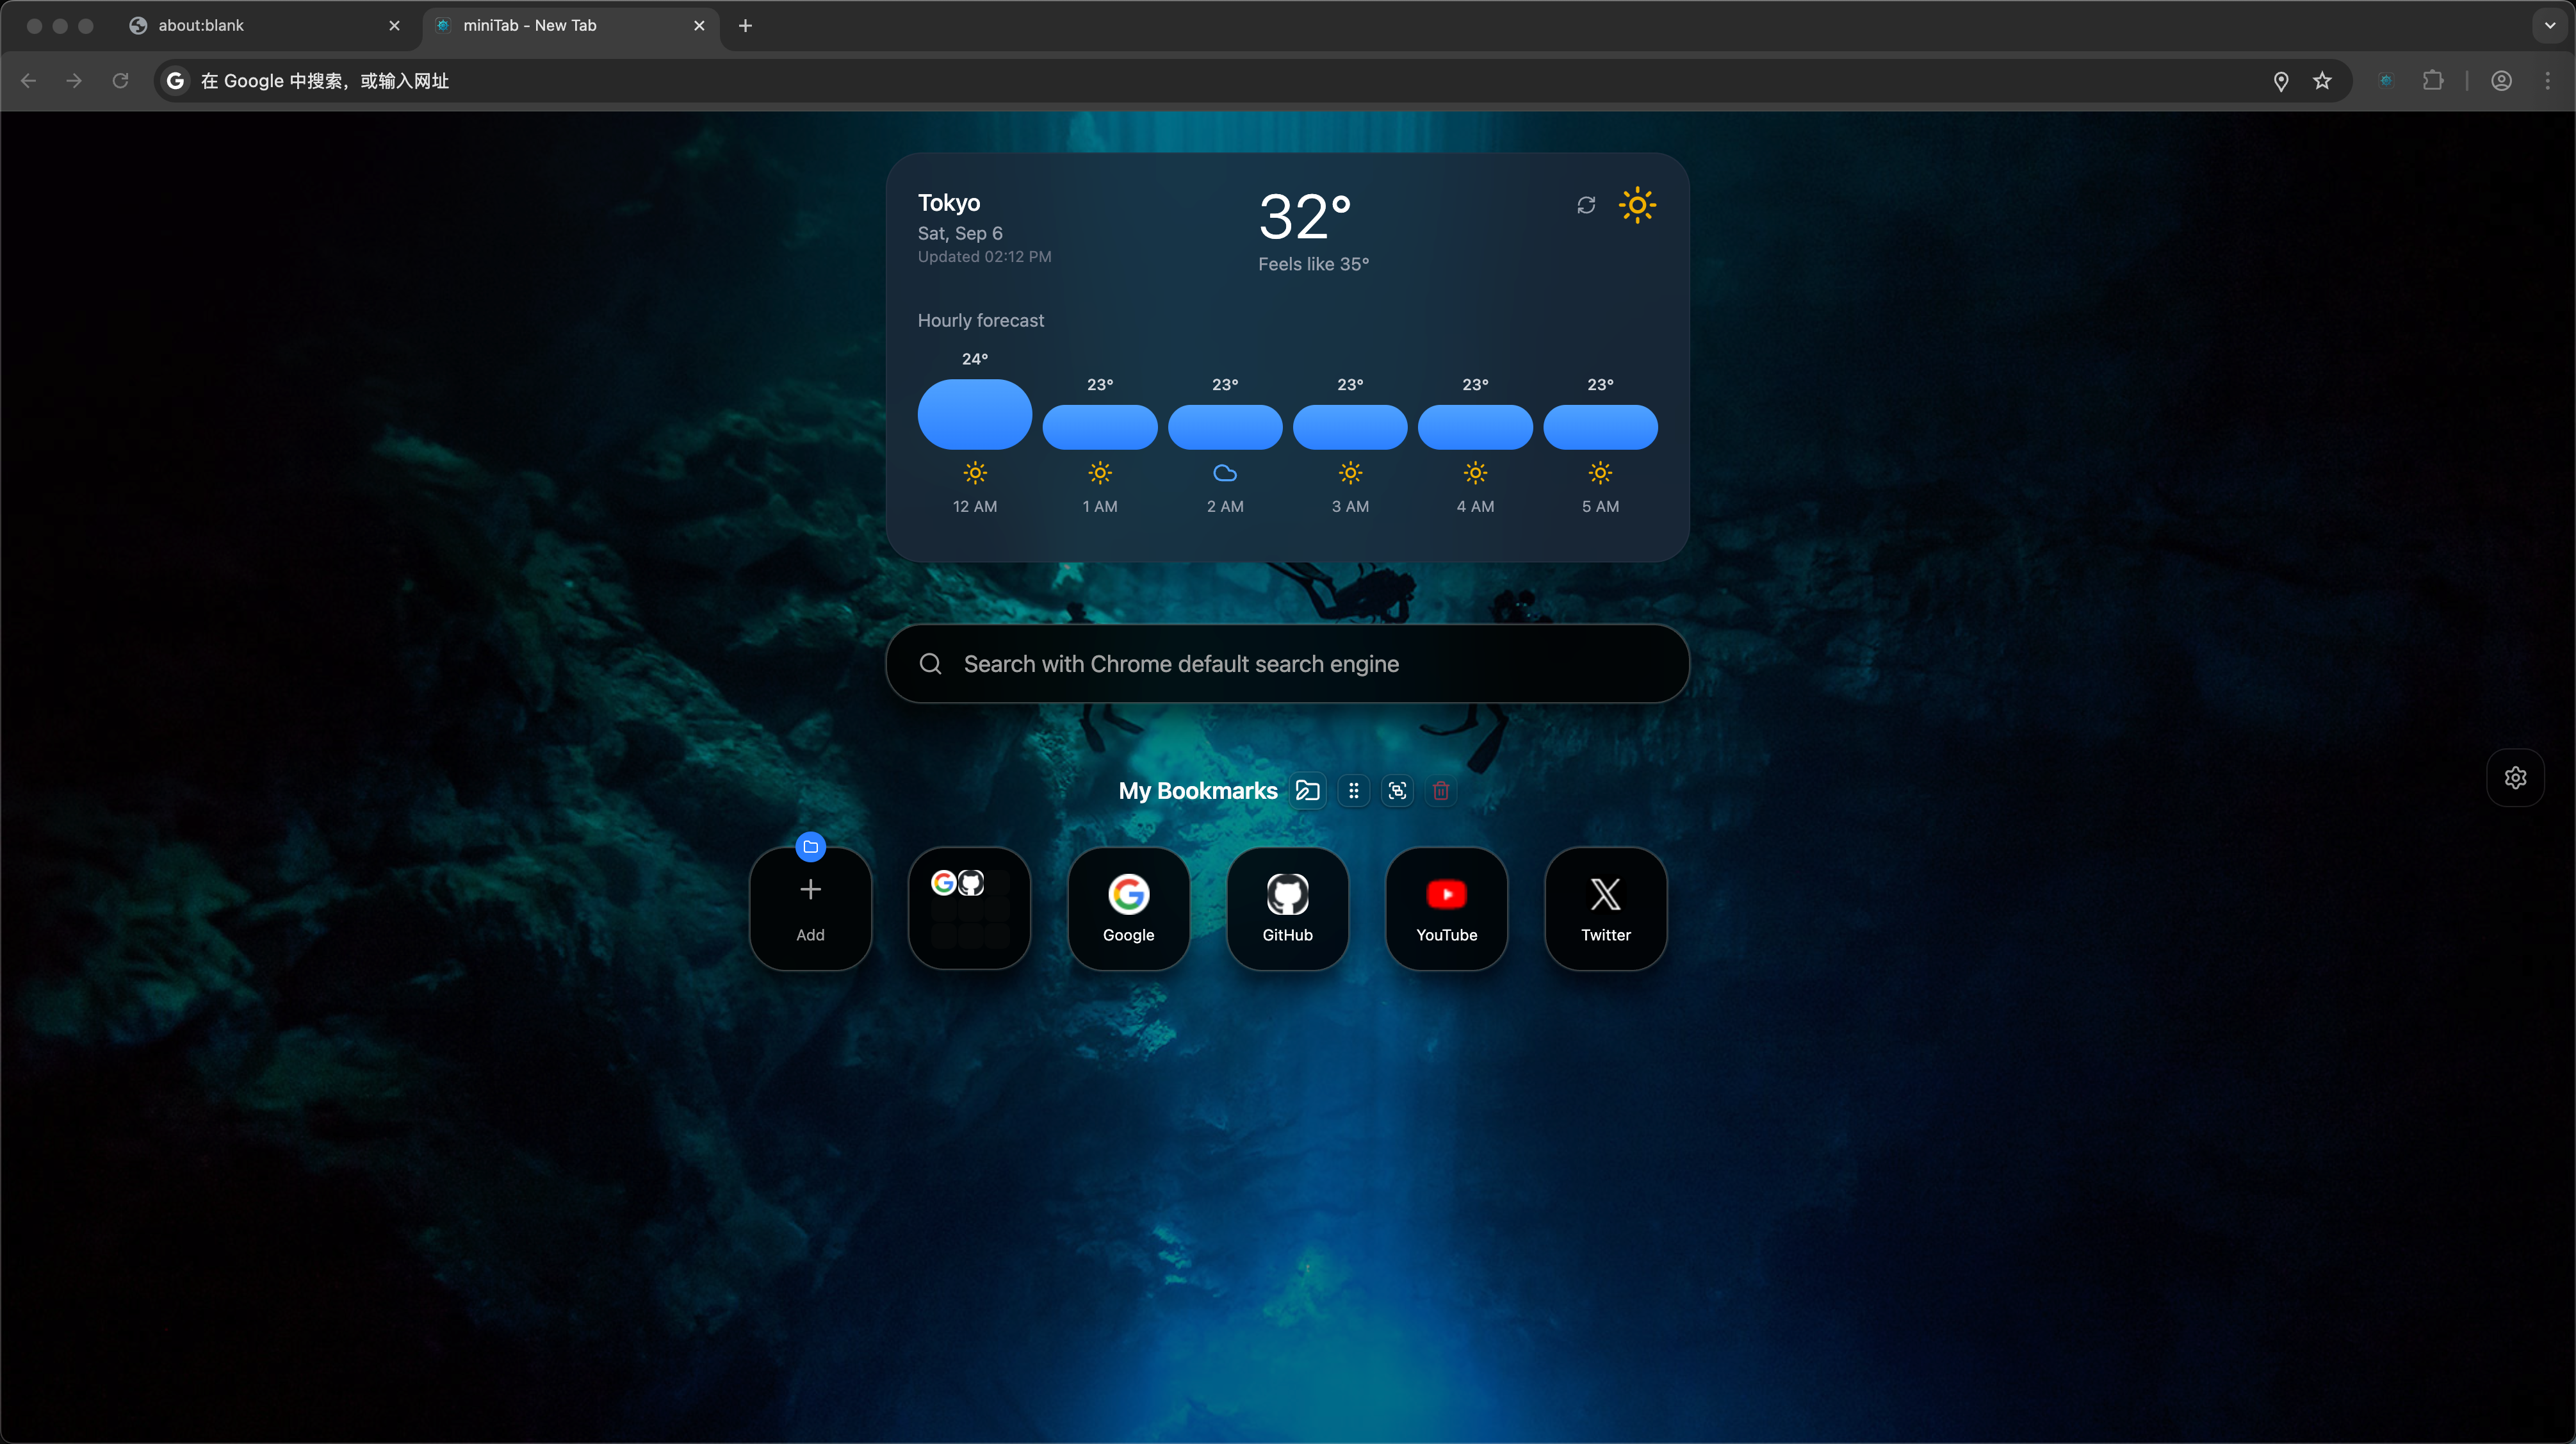Viewport: 2576px width, 1444px height.
Task: Click the folder edit icon beside My Bookmarks
Action: pyautogui.click(x=1308, y=791)
